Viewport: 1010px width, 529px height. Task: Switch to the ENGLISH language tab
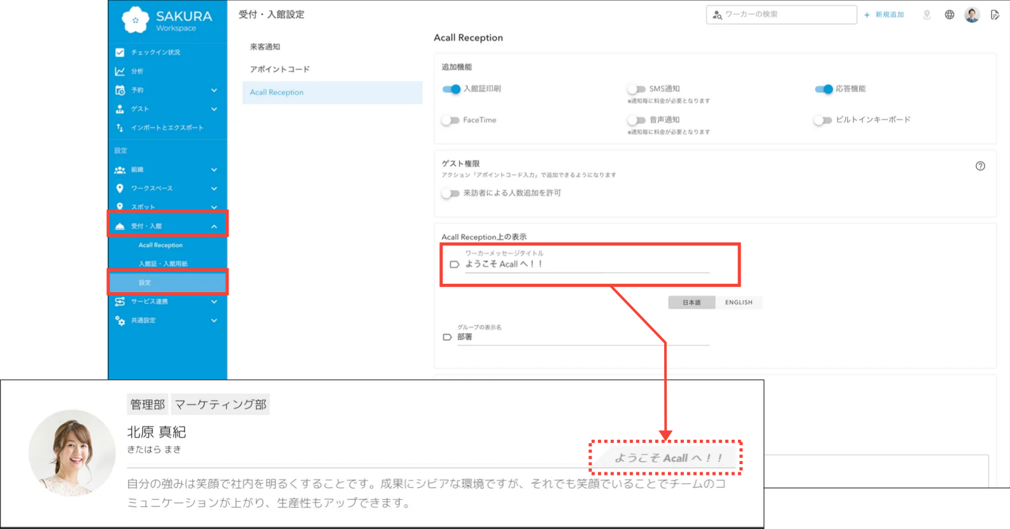pos(739,302)
